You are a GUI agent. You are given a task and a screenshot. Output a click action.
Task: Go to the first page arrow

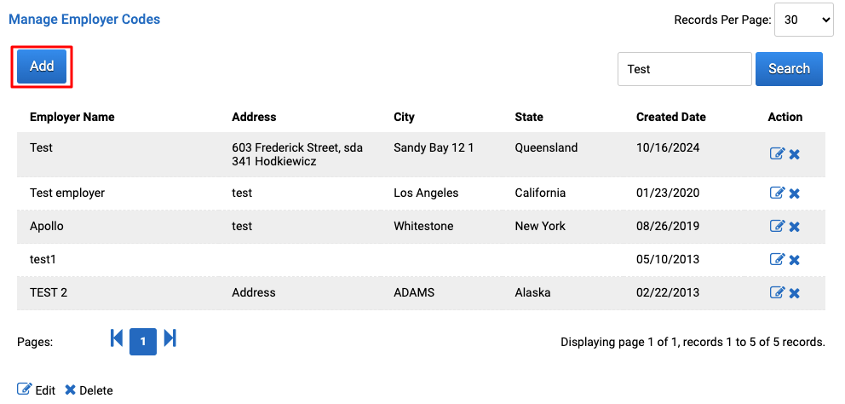click(117, 338)
